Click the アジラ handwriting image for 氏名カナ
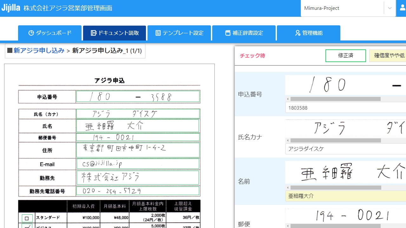 point(346,128)
